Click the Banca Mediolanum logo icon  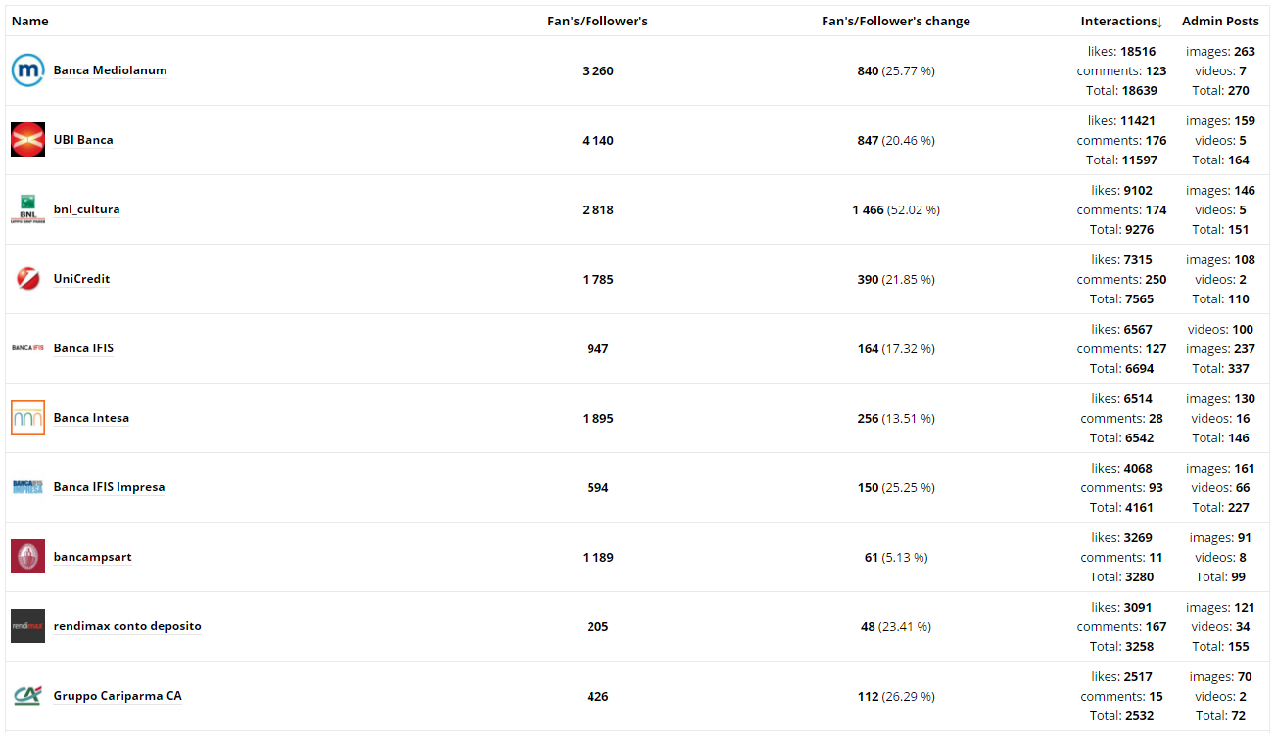27,70
